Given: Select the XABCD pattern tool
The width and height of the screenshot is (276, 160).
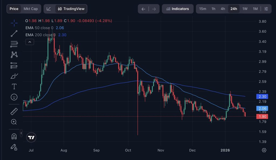Looking at the screenshot, I should click(x=14, y=55).
